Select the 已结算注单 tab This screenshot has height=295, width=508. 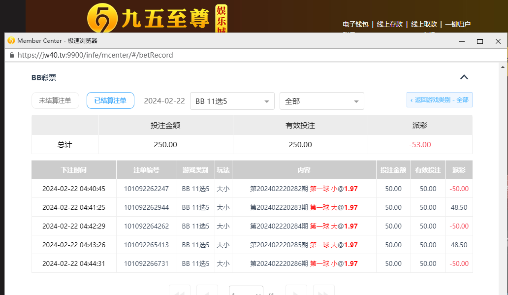click(x=110, y=100)
